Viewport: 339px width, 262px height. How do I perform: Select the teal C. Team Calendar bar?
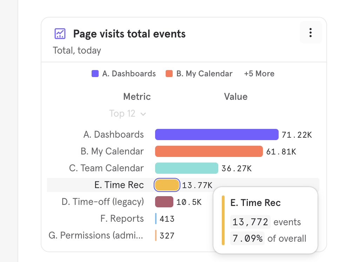(186, 168)
